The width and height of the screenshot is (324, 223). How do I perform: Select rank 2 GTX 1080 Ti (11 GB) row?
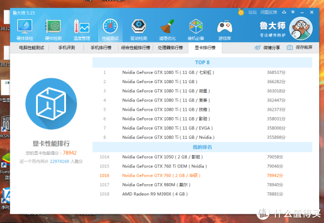(202, 82)
